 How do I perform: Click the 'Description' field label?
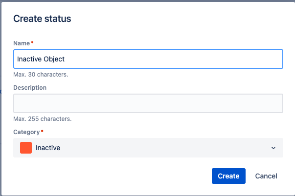click(30, 88)
